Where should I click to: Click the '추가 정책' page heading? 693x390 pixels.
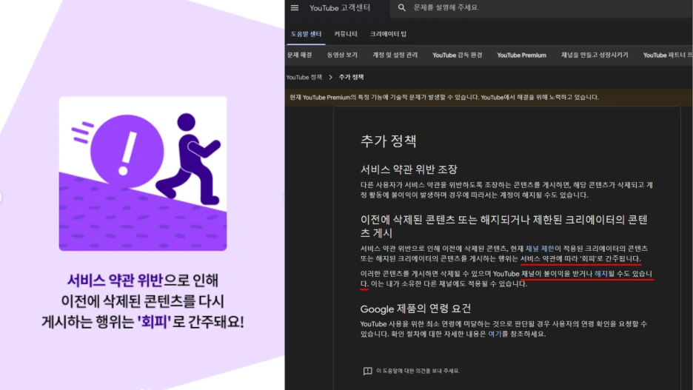389,141
